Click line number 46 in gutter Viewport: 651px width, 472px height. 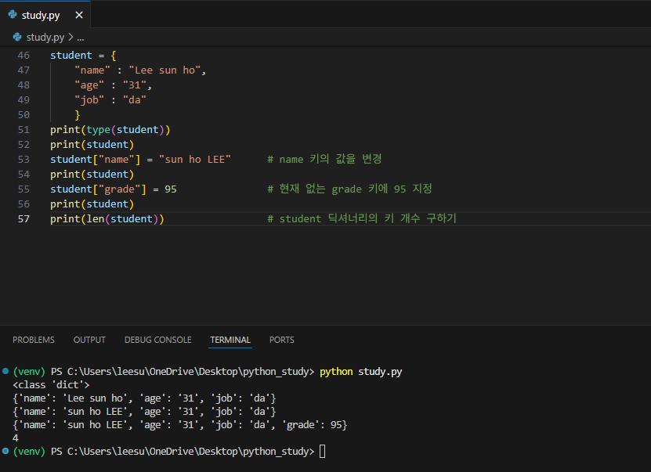24,55
